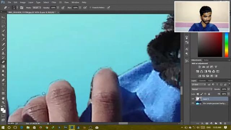Open the layer blend mode Normal dropdown

pos(202,89)
